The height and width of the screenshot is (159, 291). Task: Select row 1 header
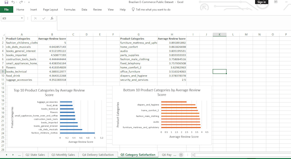click(x=3, y=39)
